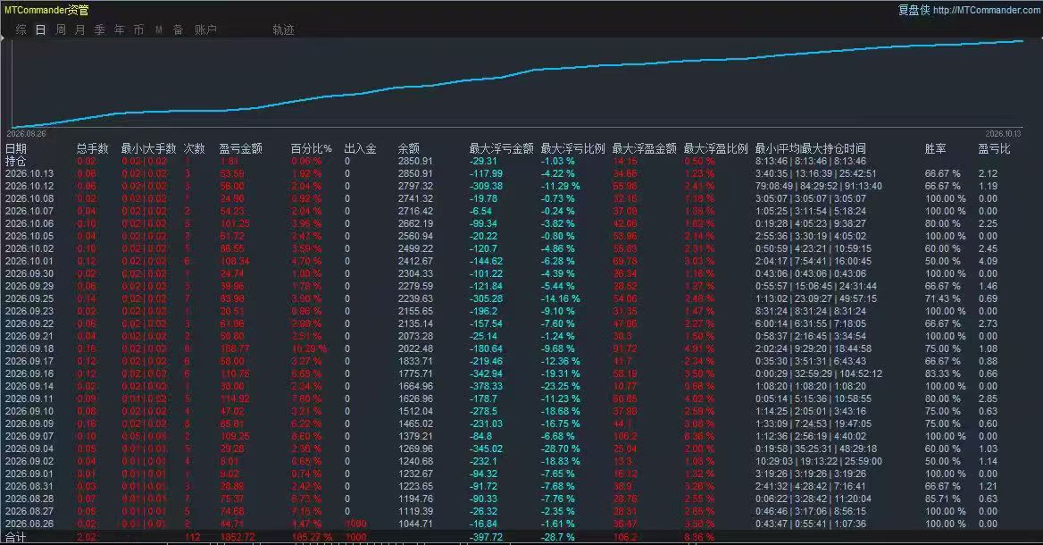This screenshot has width=1043, height=545.
Task: Click the profit ratio value 4.09
Action: tap(988, 262)
